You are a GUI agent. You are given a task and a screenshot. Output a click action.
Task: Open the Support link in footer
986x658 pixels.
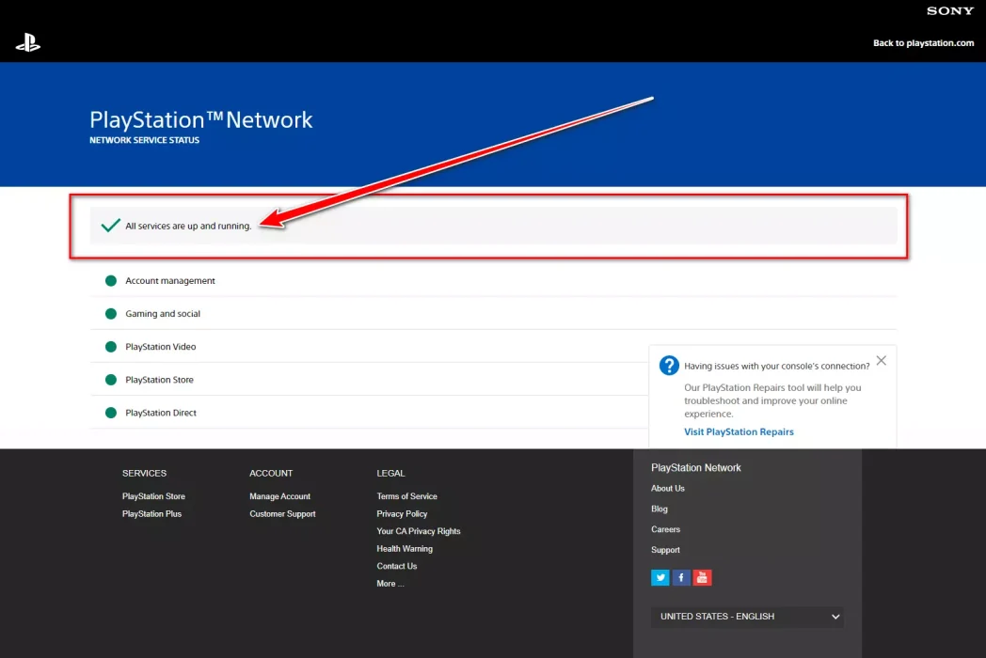(x=665, y=550)
